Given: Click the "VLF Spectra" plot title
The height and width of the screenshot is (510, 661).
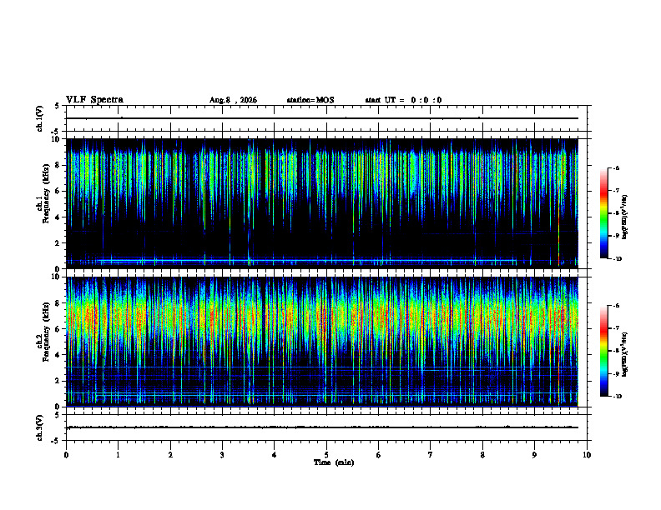Looking at the screenshot, I should click(x=95, y=100).
